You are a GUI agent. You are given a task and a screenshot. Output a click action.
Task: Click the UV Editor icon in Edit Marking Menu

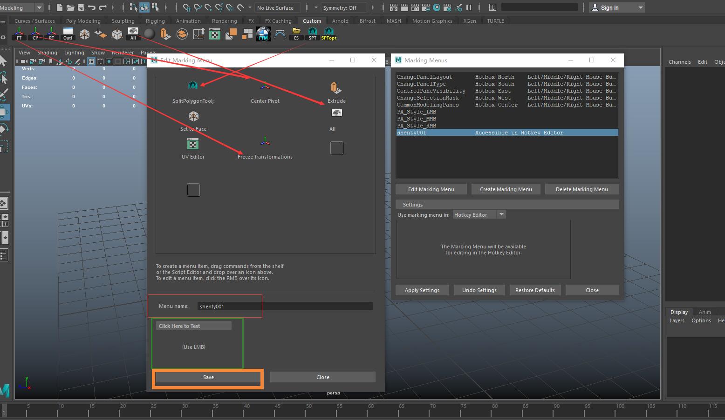tap(193, 144)
